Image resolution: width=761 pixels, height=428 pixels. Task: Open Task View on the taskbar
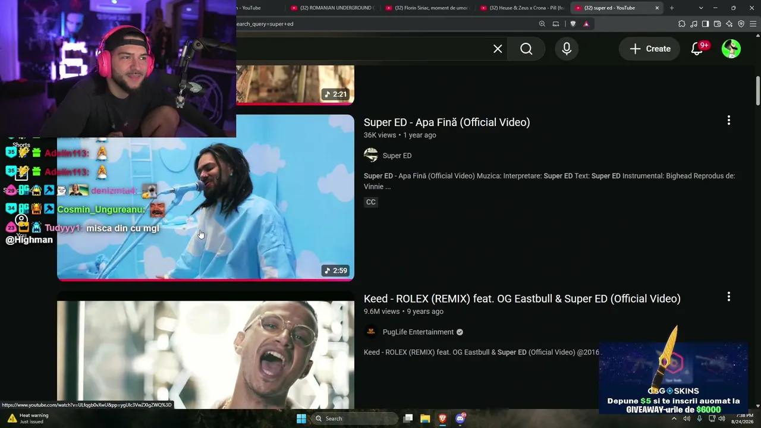point(408,418)
